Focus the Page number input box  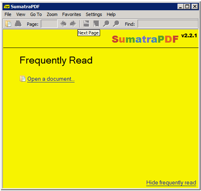click(49, 24)
